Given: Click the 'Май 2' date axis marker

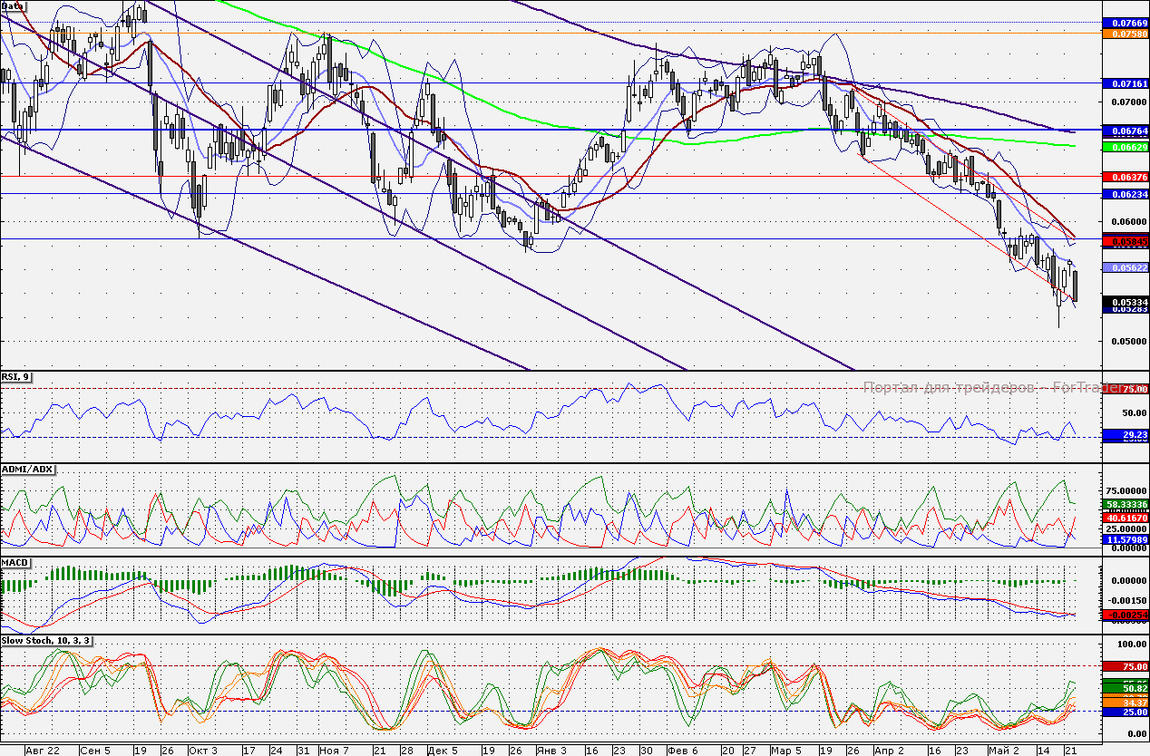Looking at the screenshot, I should coord(1004,750).
